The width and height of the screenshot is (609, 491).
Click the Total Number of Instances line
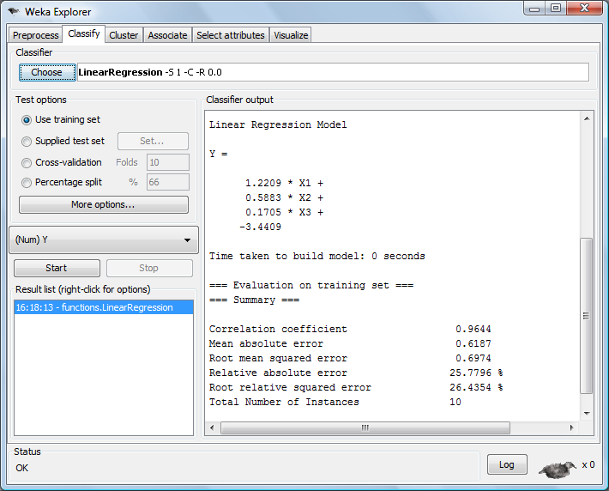[x=335, y=402]
